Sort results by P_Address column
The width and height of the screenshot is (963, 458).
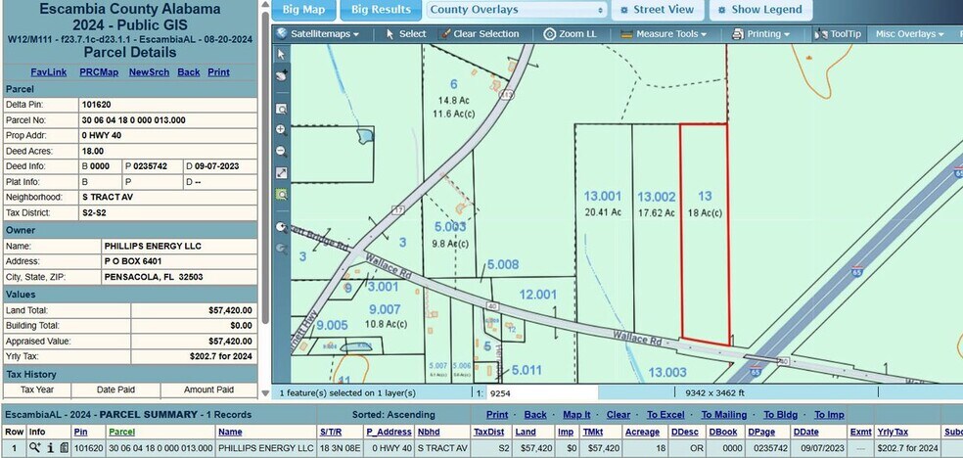click(x=389, y=433)
